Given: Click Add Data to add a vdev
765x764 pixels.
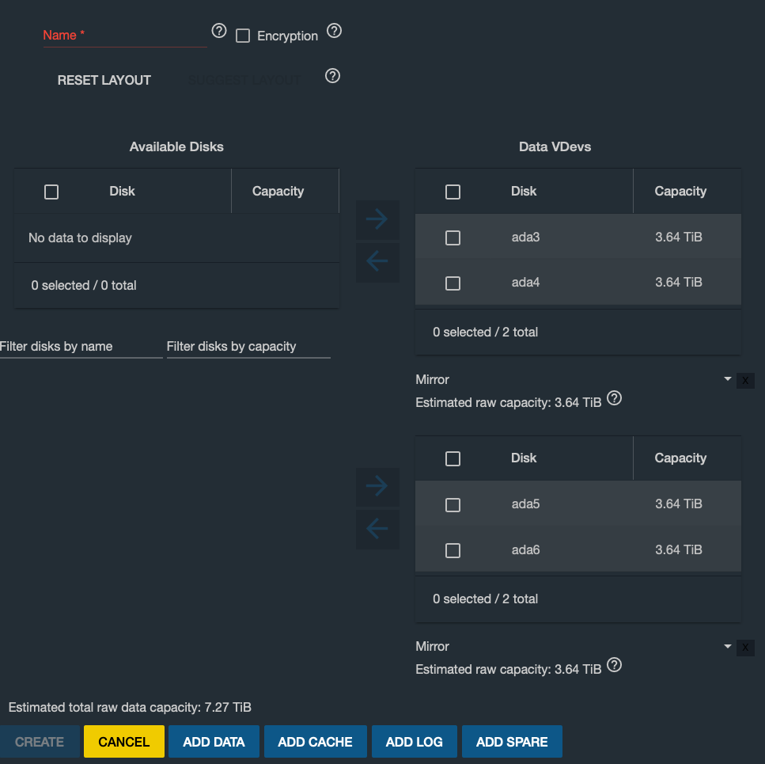Looking at the screenshot, I should 214,742.
